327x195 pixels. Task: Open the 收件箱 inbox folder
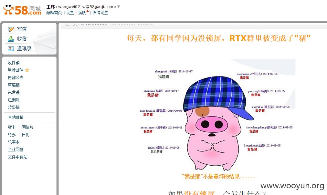14,63
